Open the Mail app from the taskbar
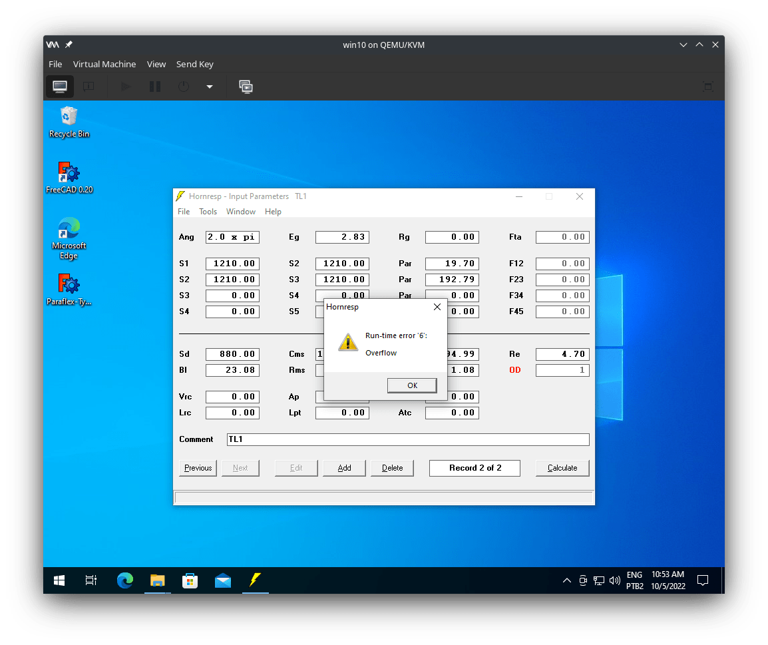The width and height of the screenshot is (768, 645). [x=223, y=580]
